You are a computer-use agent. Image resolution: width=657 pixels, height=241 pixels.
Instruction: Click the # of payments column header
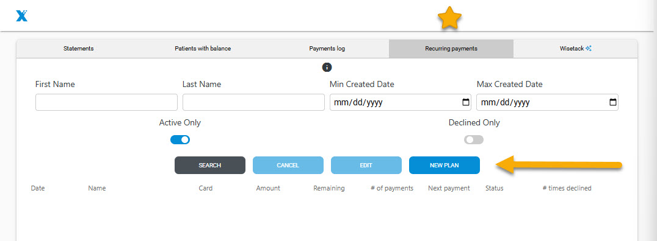[392, 189]
